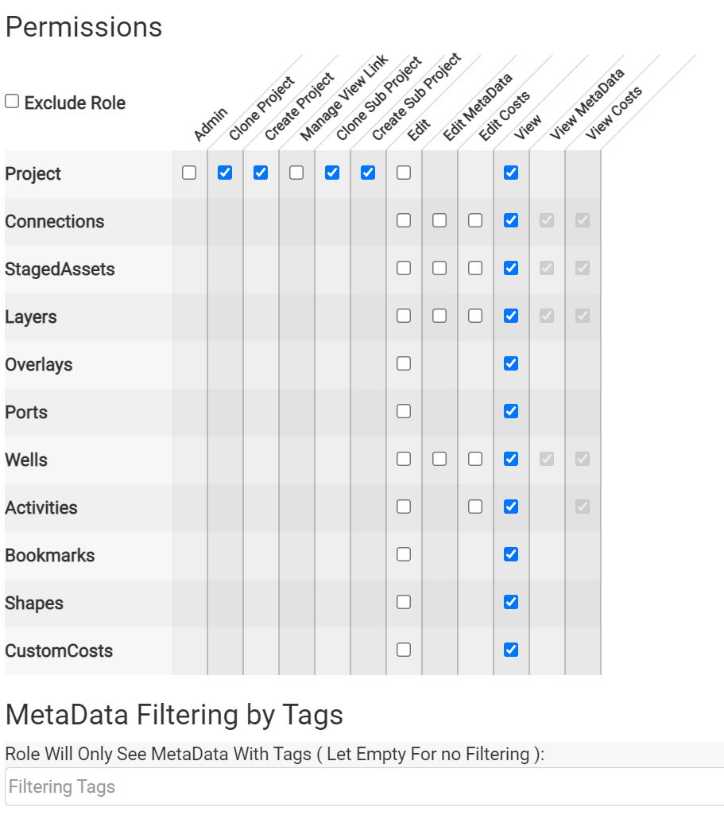Uncheck the Project Create Project checkbox

tap(261, 173)
